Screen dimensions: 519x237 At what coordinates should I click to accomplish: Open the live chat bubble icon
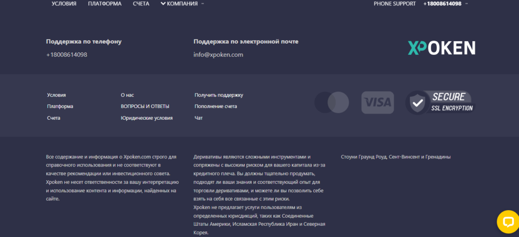click(x=508, y=221)
